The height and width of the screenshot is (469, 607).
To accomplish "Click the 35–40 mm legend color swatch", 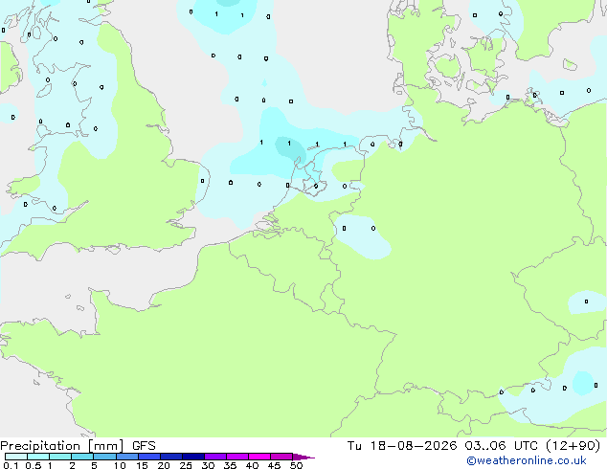I will coord(237,457).
